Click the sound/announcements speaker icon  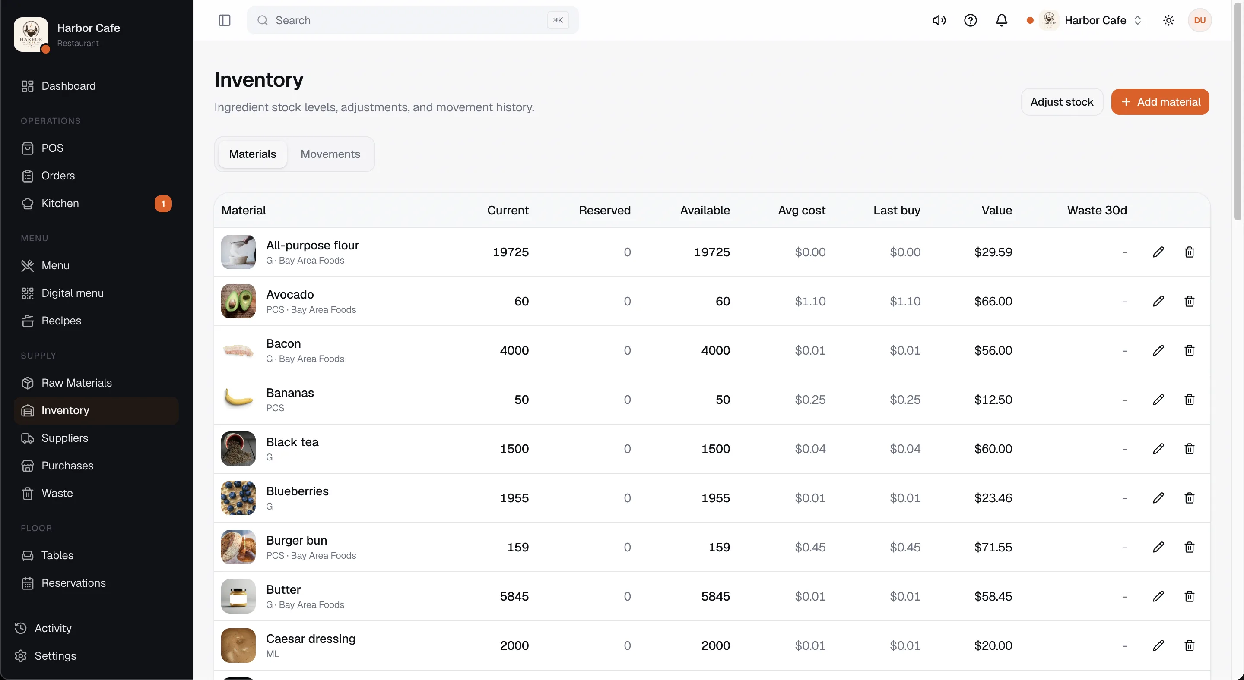[x=939, y=20]
